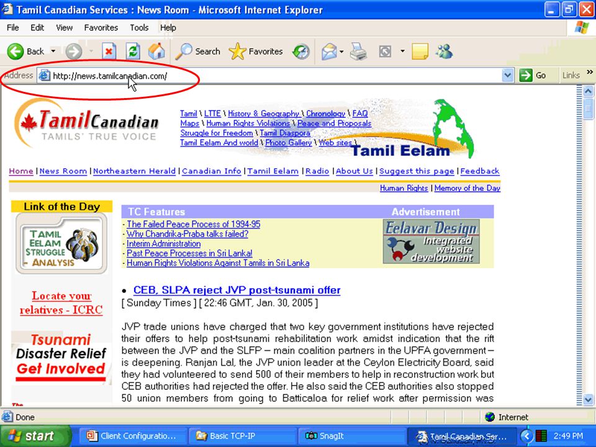This screenshot has width=596, height=447.
Task: Open the Tools menu
Action: coord(139,28)
